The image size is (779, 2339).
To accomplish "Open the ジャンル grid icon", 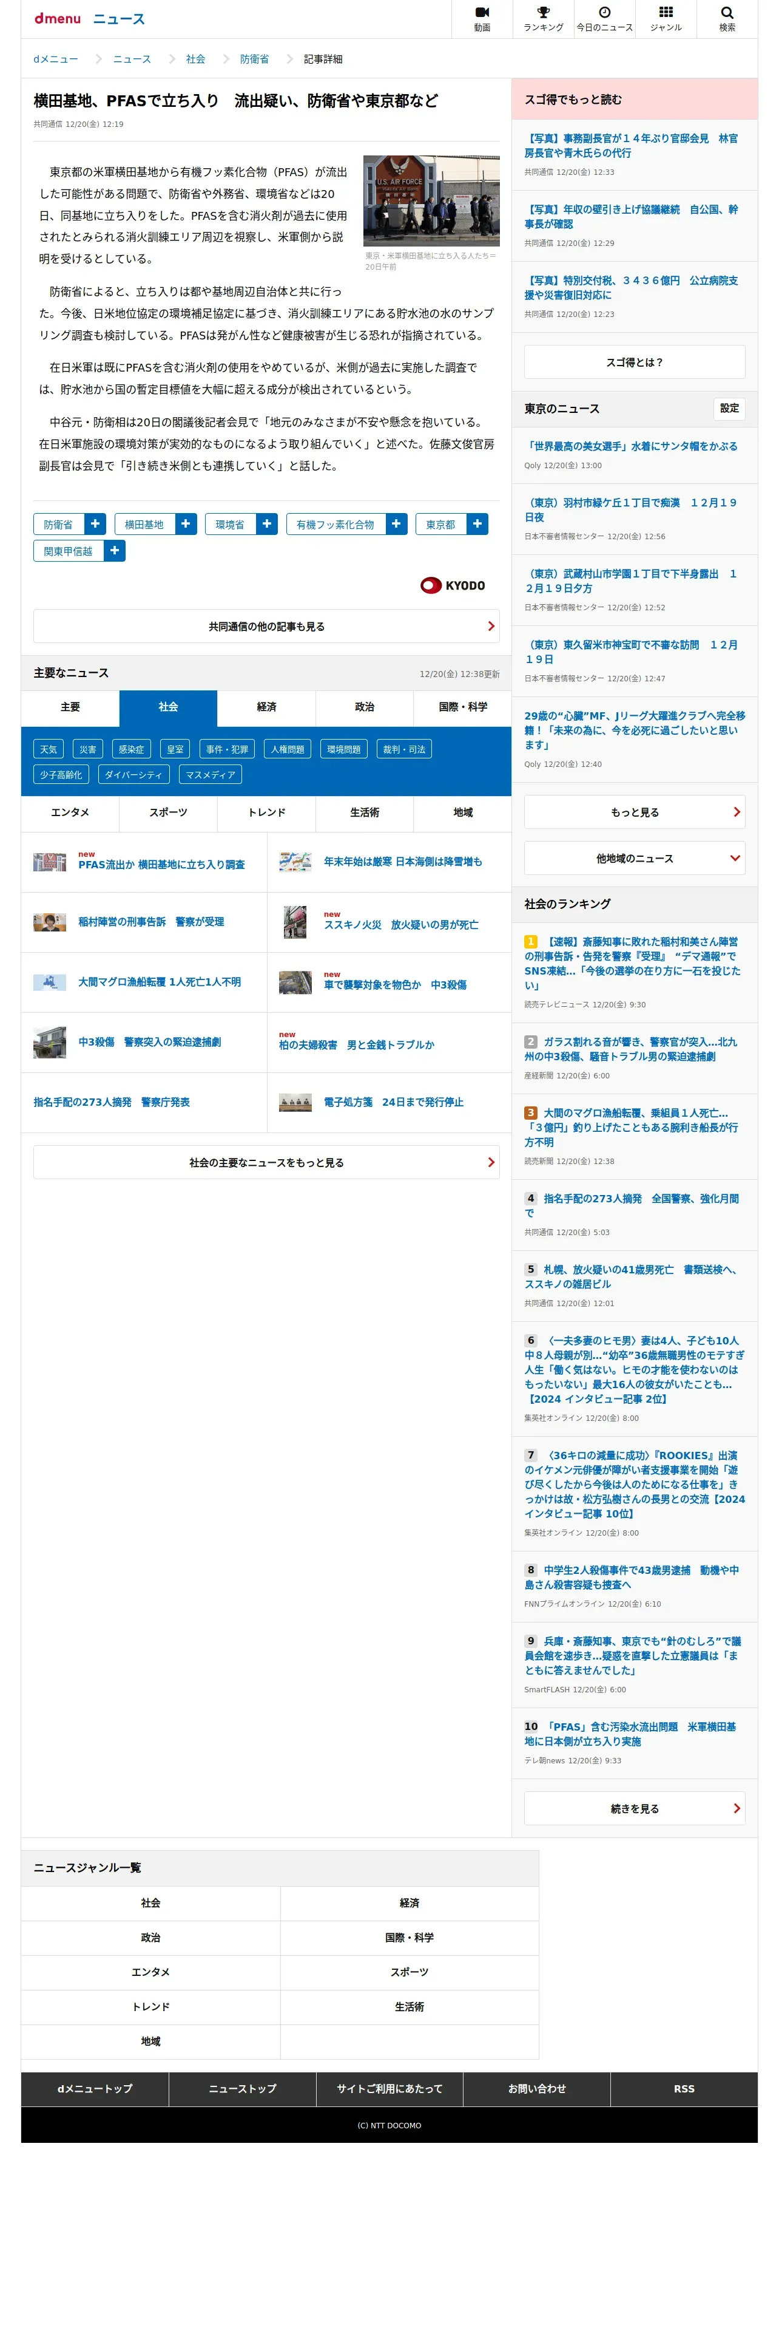I will click(x=666, y=19).
